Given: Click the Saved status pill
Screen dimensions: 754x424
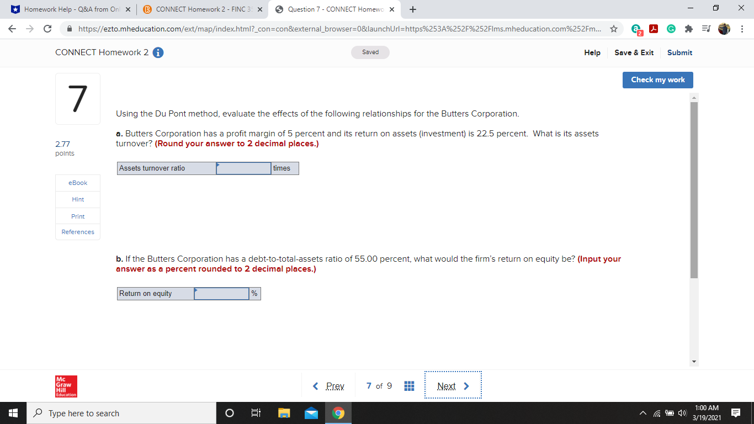Looking at the screenshot, I should (x=370, y=52).
